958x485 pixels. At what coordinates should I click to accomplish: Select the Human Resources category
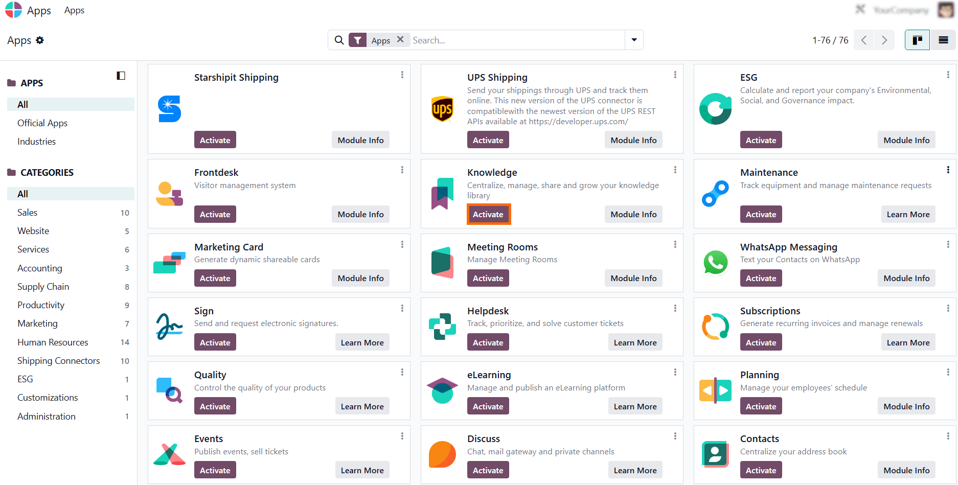(53, 342)
